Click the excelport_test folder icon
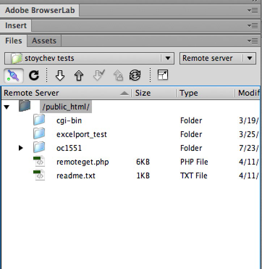Image resolution: width=262 pixels, height=269 pixels. (x=39, y=133)
